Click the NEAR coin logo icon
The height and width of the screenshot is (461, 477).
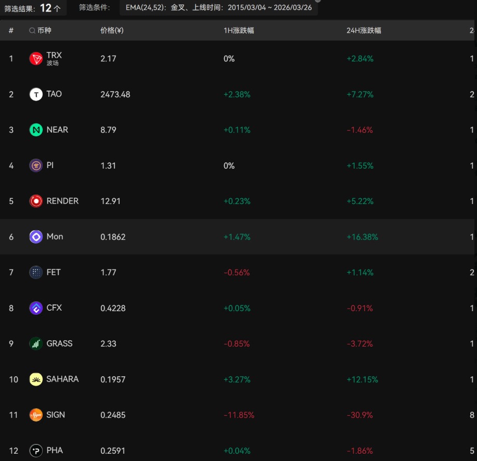click(x=36, y=130)
